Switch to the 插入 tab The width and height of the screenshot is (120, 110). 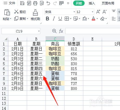pyautogui.click(x=92, y=3)
